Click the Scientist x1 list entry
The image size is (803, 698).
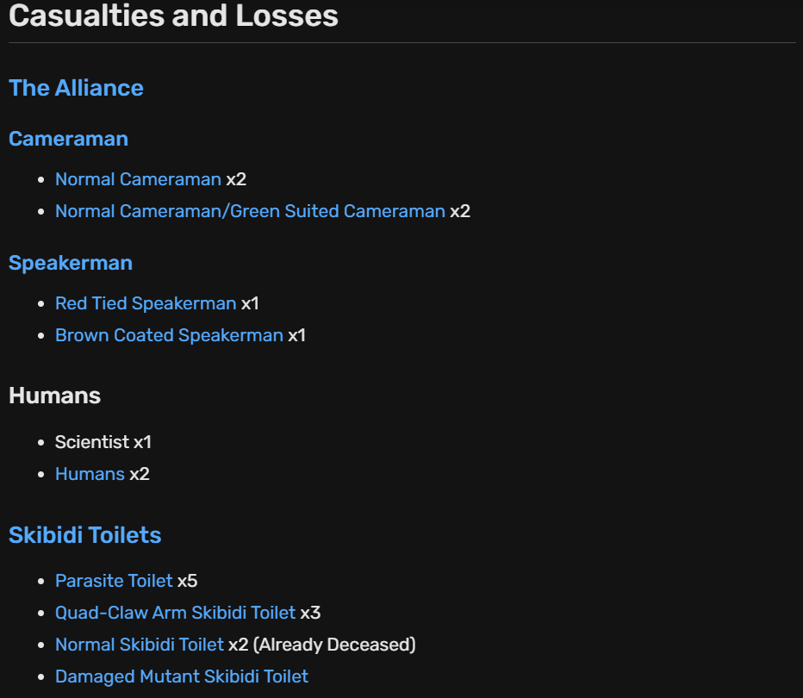pos(103,442)
